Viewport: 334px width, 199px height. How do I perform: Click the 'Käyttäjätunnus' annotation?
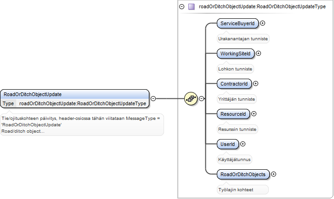coord(234,160)
